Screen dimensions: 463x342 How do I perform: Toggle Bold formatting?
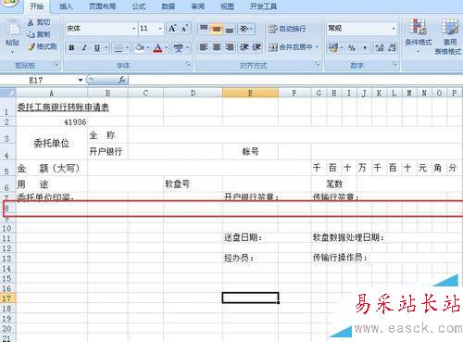coord(71,47)
